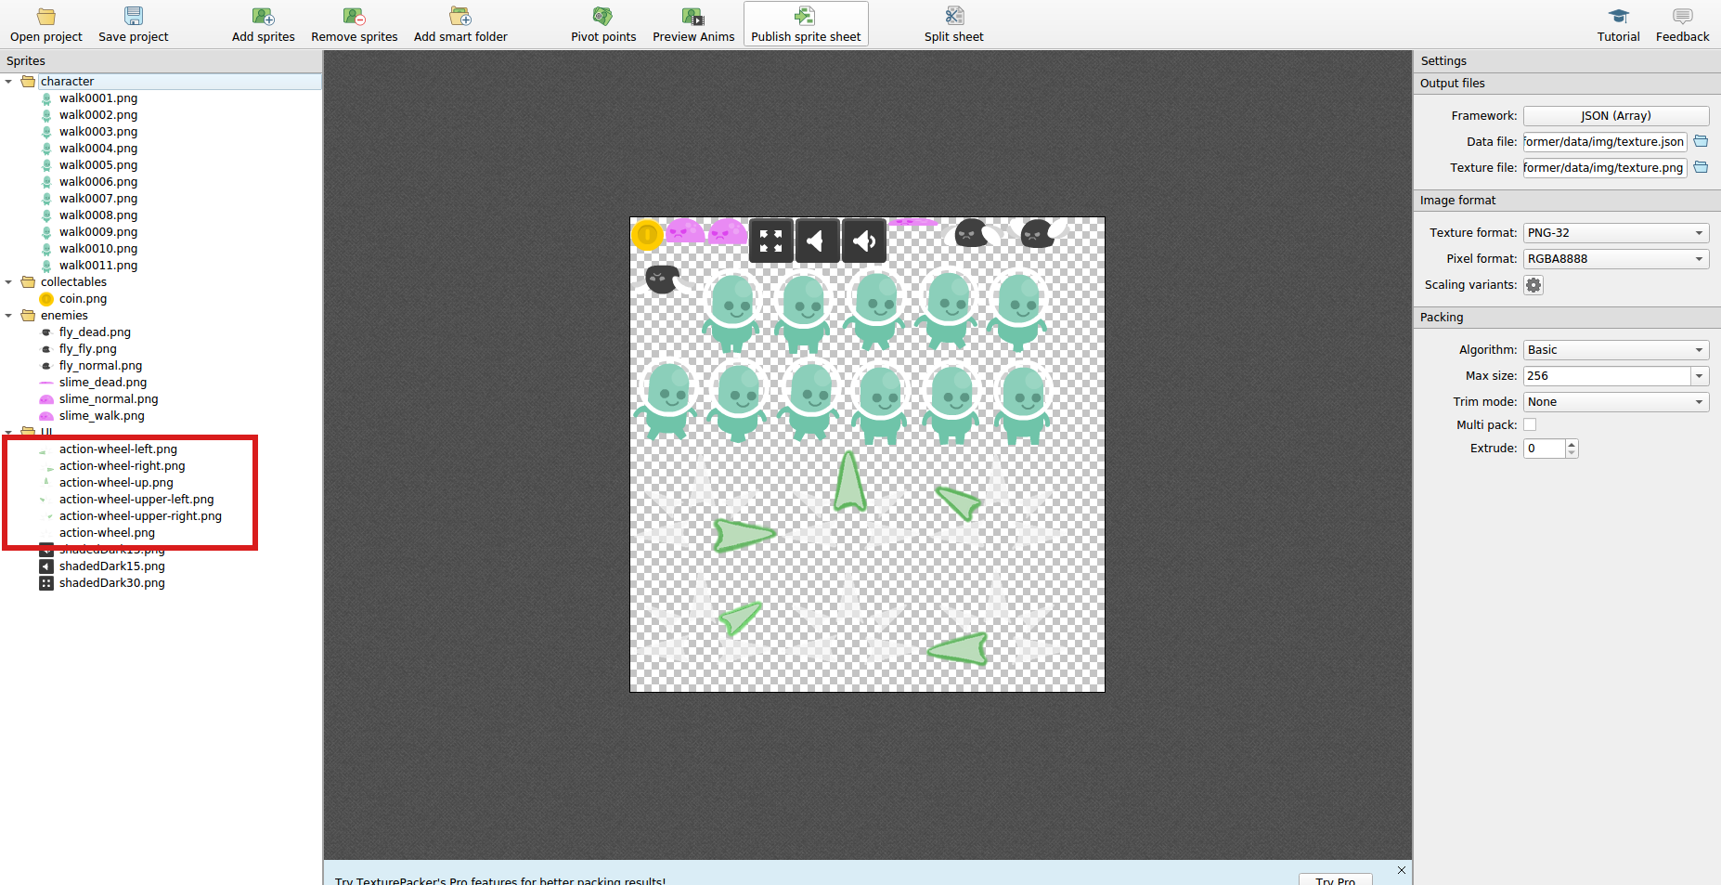Browse for a different Texture file location
Image resolution: width=1721 pixels, height=885 pixels.
click(x=1702, y=167)
